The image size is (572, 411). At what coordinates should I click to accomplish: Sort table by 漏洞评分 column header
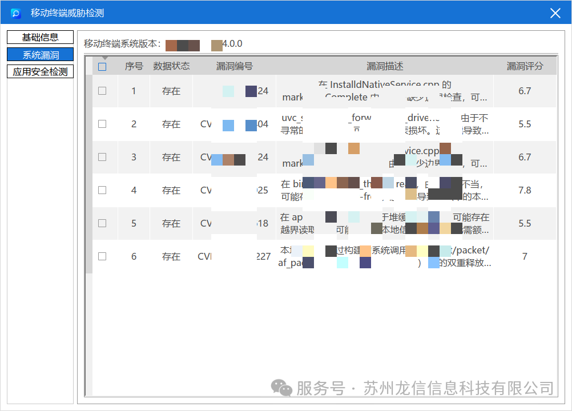[525, 66]
